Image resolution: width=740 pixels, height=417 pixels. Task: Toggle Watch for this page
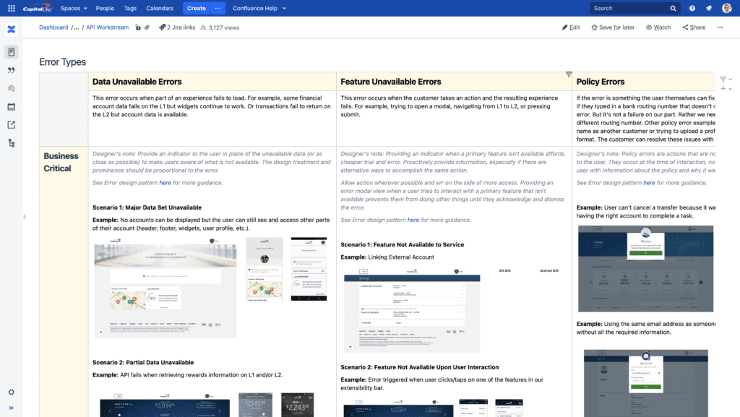click(658, 27)
